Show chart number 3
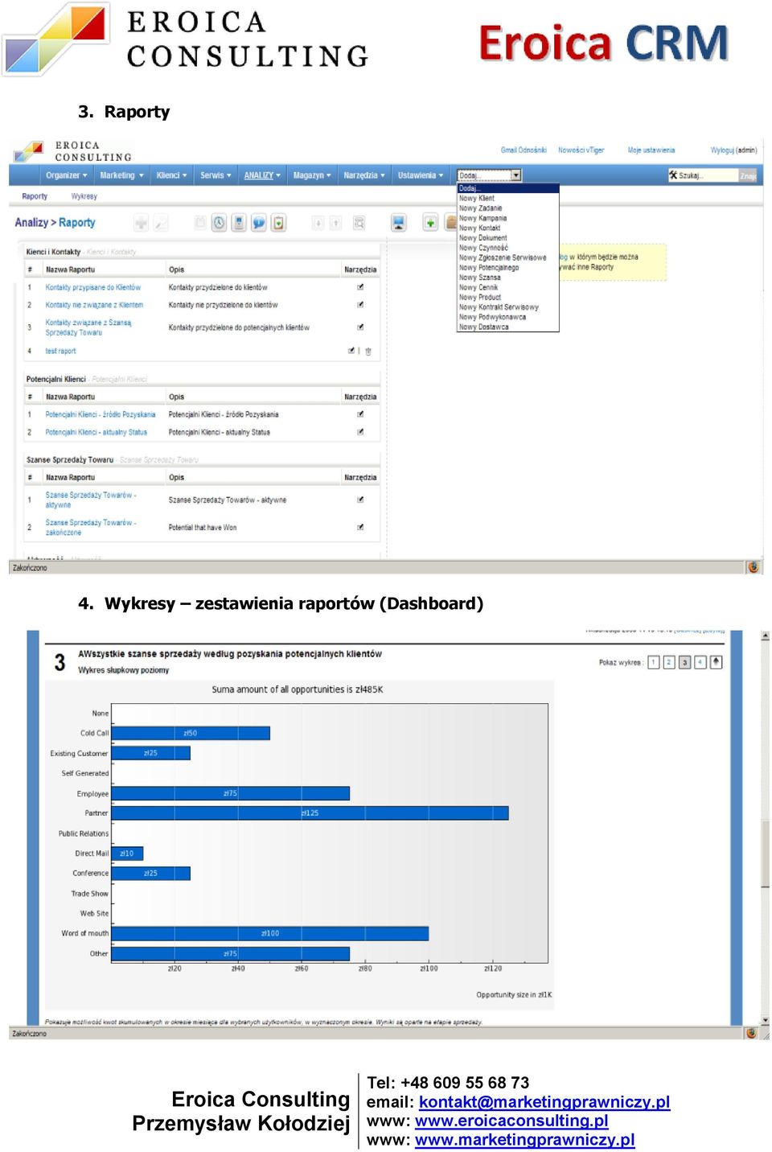 [685, 662]
